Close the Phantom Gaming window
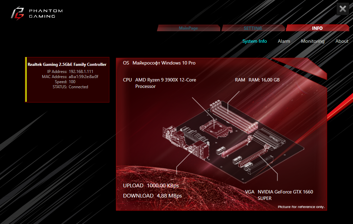This screenshot has width=353, height=224. pos(342,9)
